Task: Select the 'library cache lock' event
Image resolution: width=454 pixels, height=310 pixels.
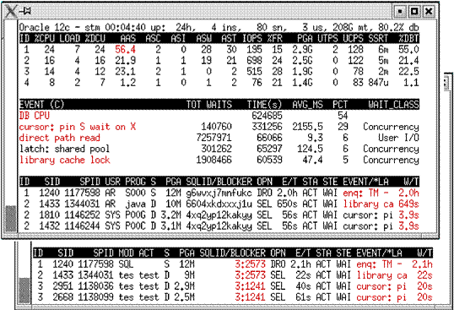Action: pos(65,160)
